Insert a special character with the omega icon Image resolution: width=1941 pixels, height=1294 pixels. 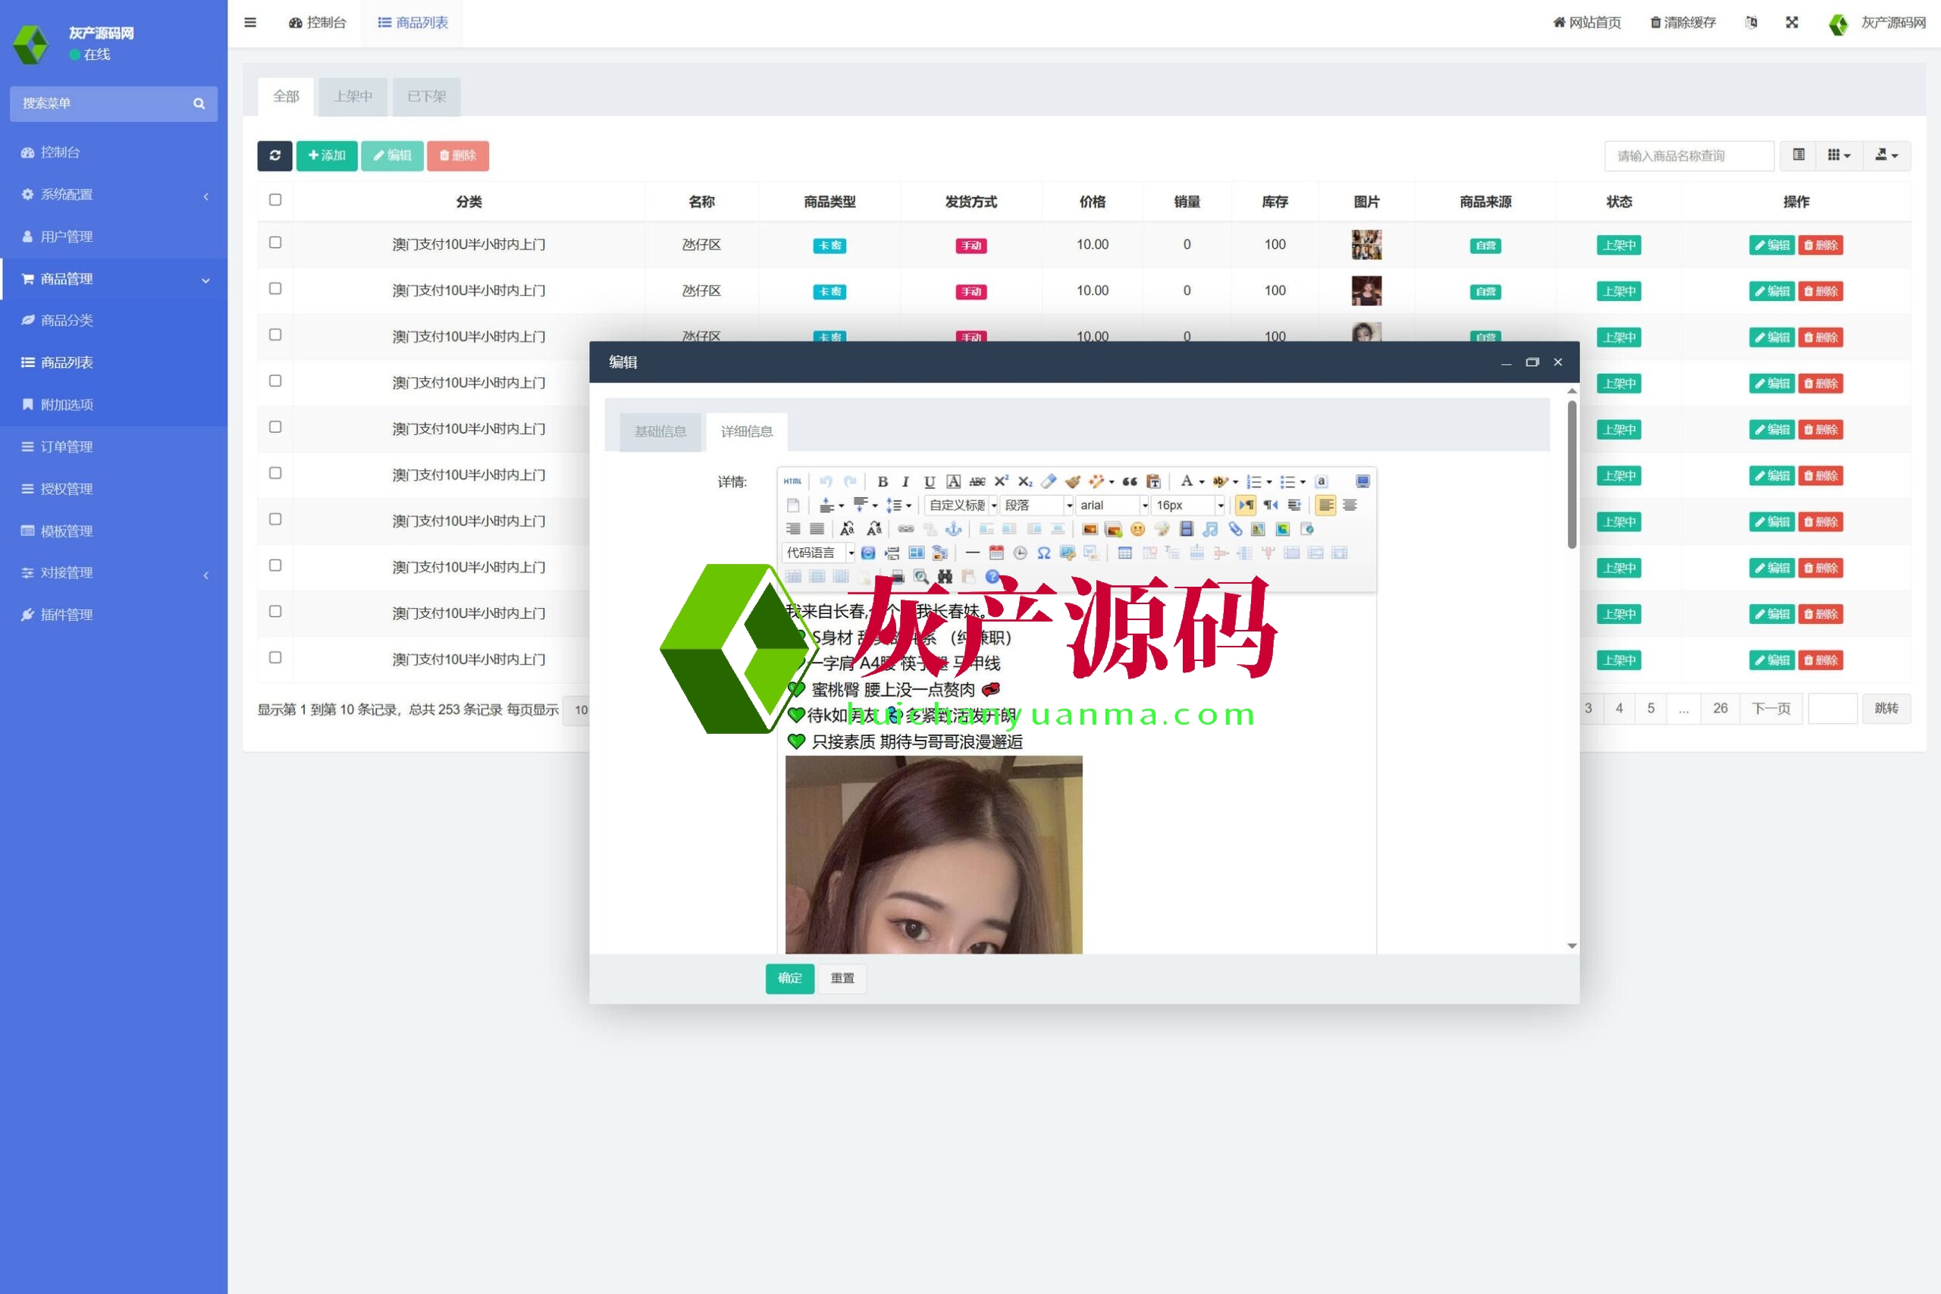click(x=1043, y=553)
